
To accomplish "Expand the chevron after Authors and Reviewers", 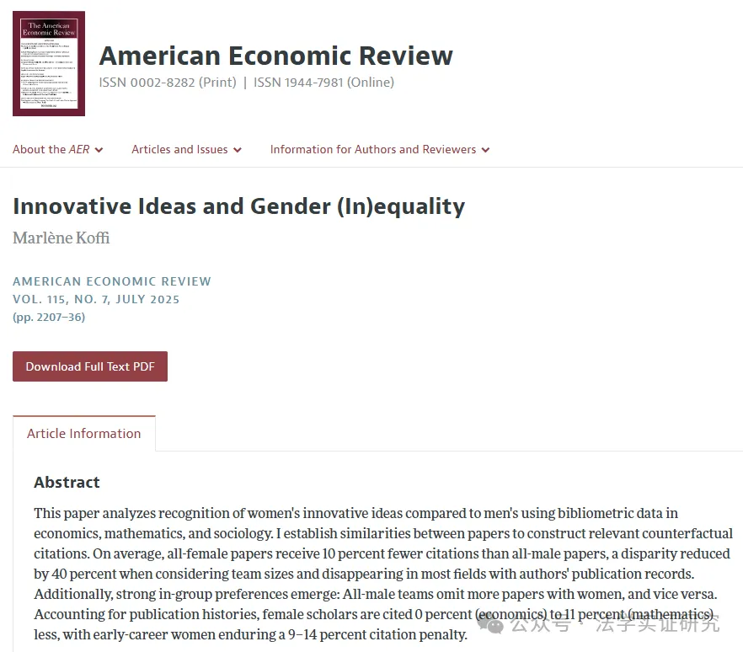I will click(485, 150).
